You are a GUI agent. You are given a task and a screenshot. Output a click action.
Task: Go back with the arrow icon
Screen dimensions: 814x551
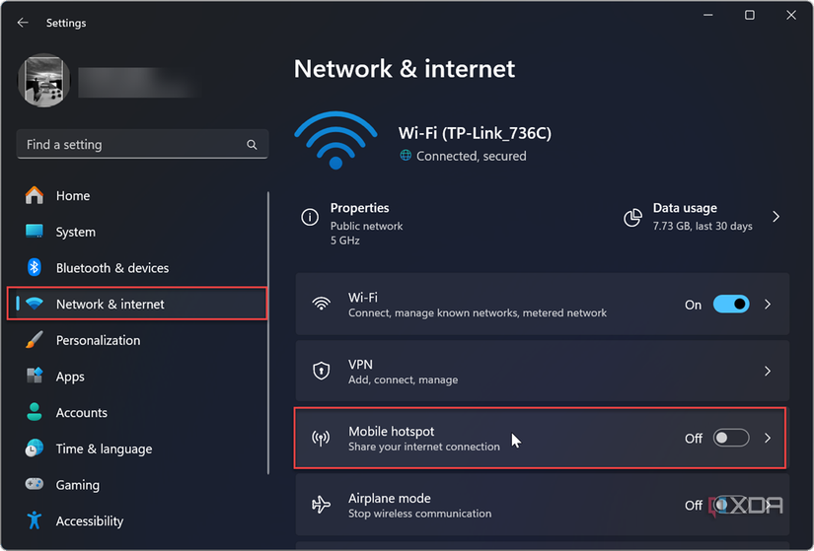(23, 23)
